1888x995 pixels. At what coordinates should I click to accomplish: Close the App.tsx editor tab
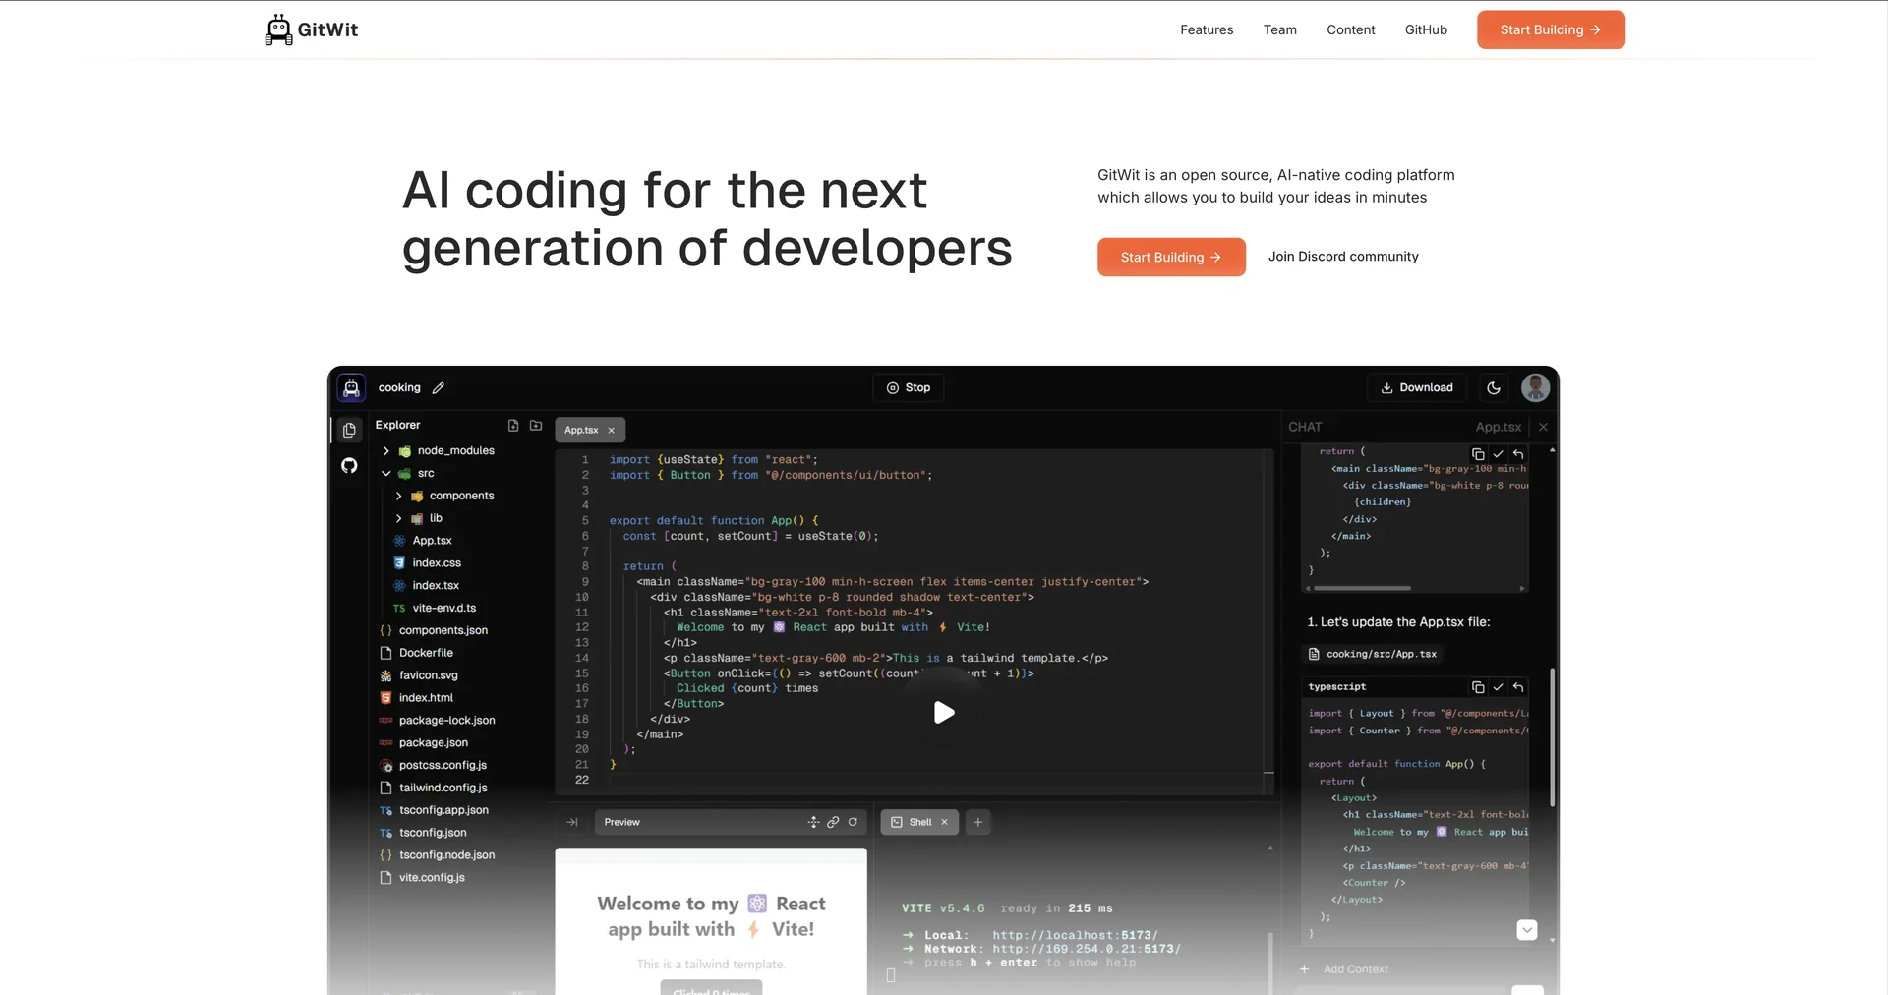pos(611,431)
